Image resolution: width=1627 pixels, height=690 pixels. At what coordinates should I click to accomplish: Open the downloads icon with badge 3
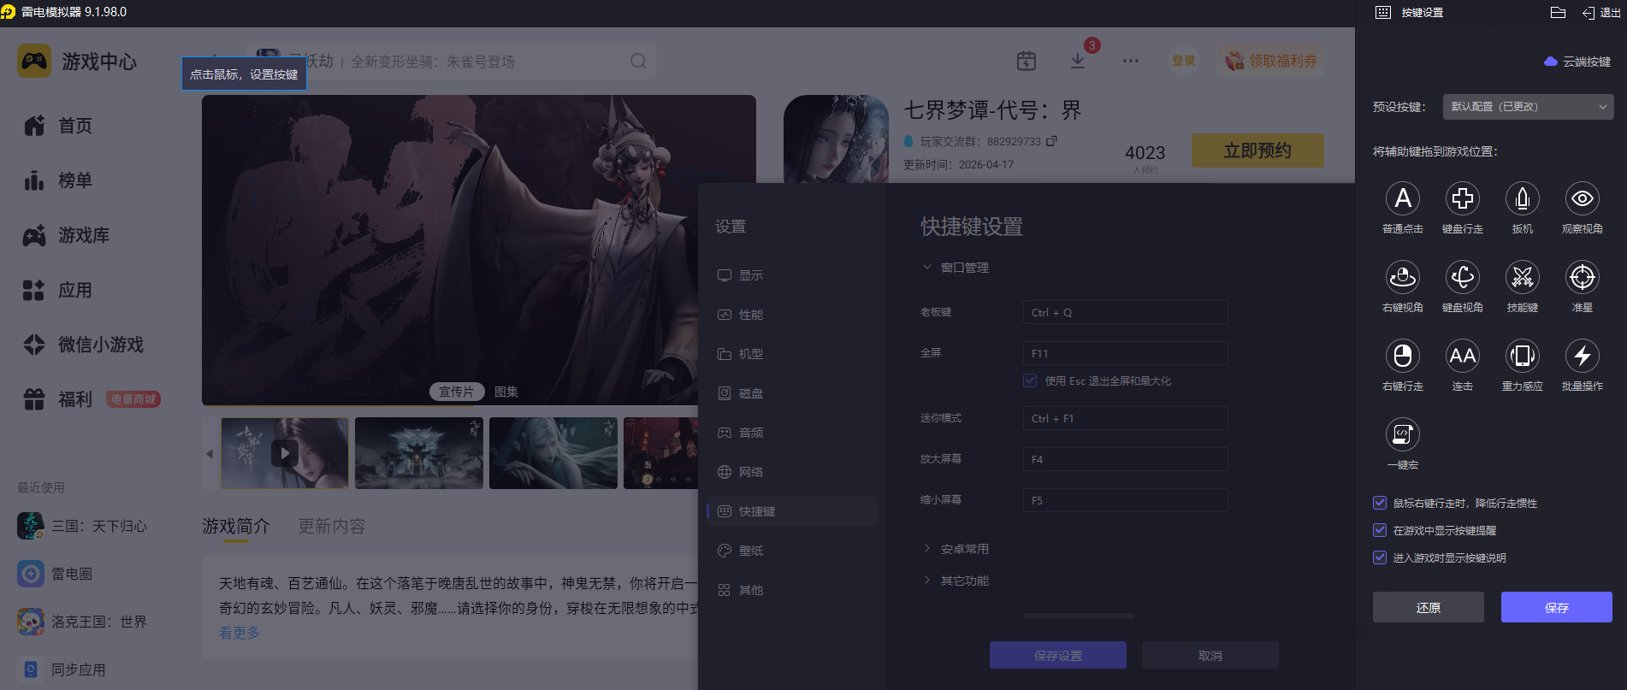tap(1078, 61)
